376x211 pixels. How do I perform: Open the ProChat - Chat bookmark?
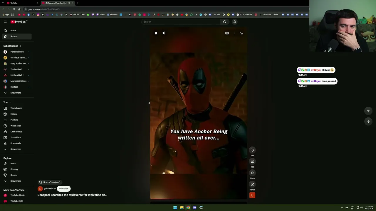(77, 15)
